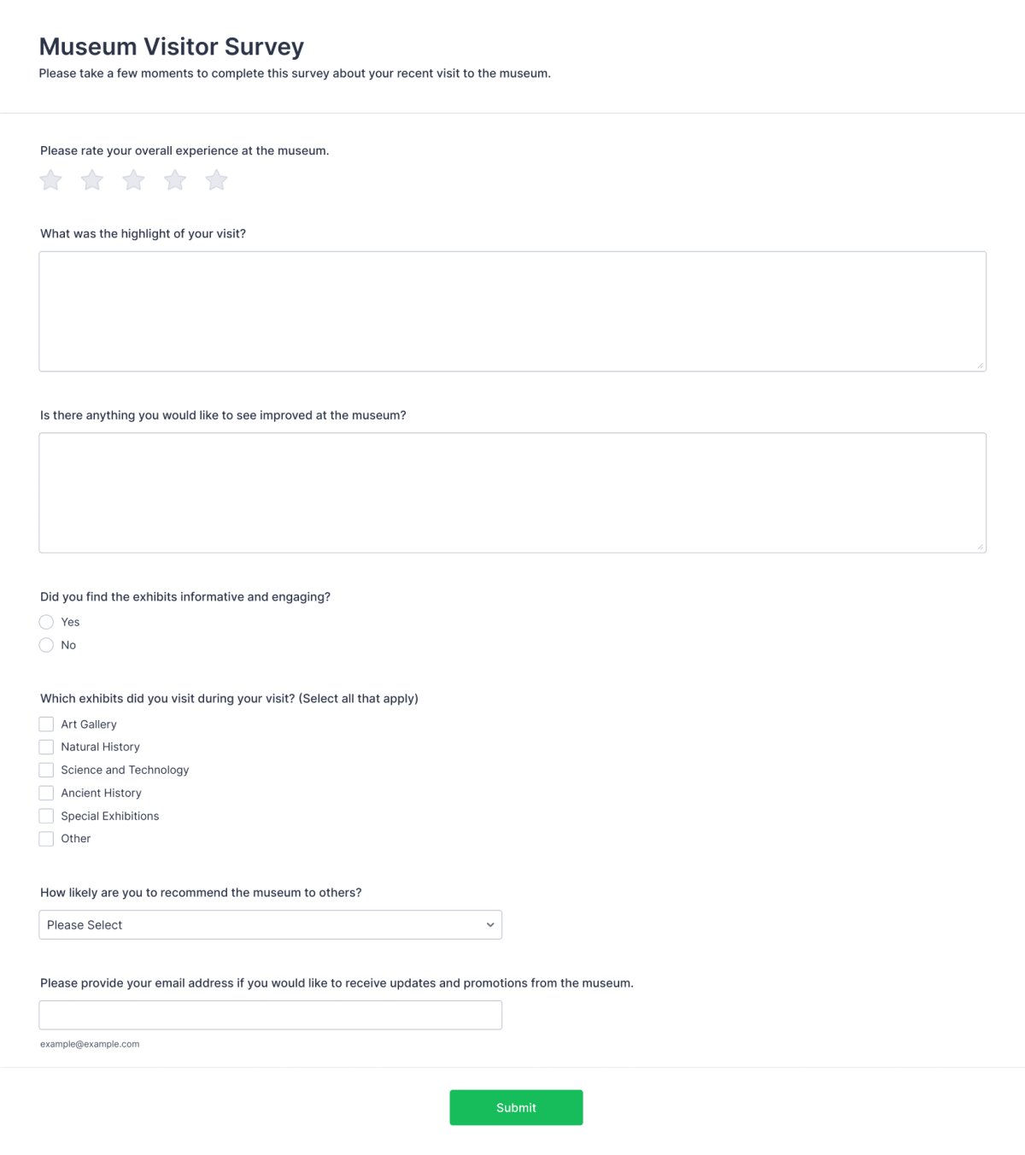Click the Submit button
This screenshot has width=1025, height=1155.
[x=516, y=1107]
